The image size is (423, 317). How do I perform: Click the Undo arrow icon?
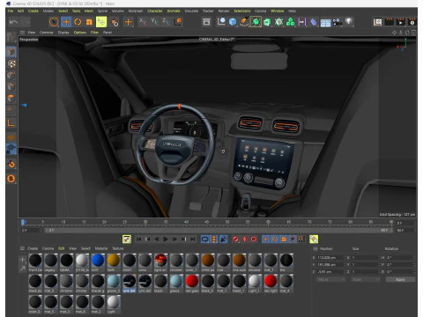pyautogui.click(x=13, y=22)
